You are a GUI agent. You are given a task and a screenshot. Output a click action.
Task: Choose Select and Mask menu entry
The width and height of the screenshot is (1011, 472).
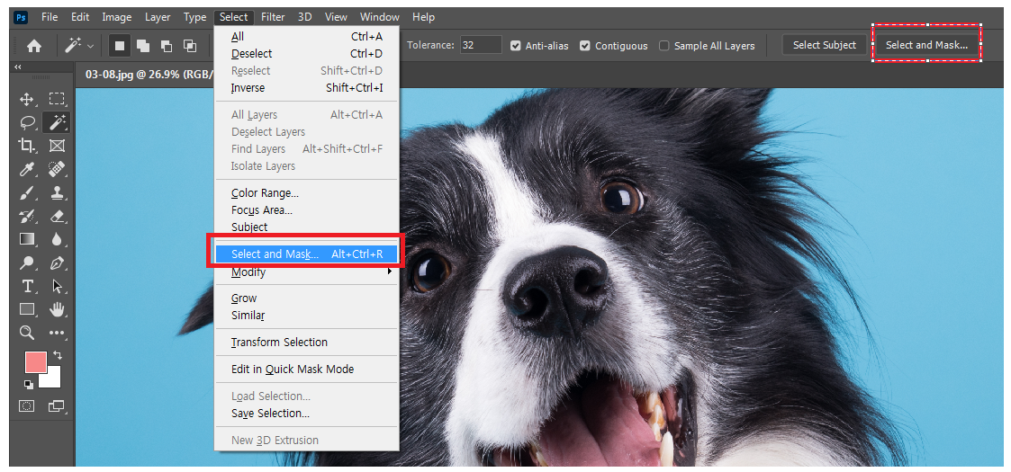point(306,254)
